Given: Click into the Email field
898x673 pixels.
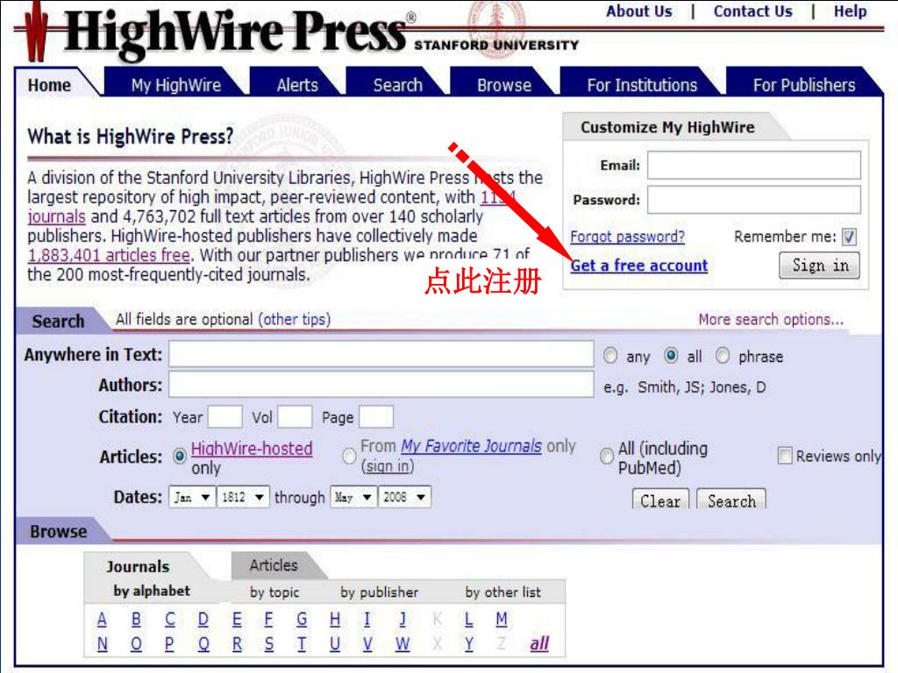Looking at the screenshot, I should click(753, 166).
